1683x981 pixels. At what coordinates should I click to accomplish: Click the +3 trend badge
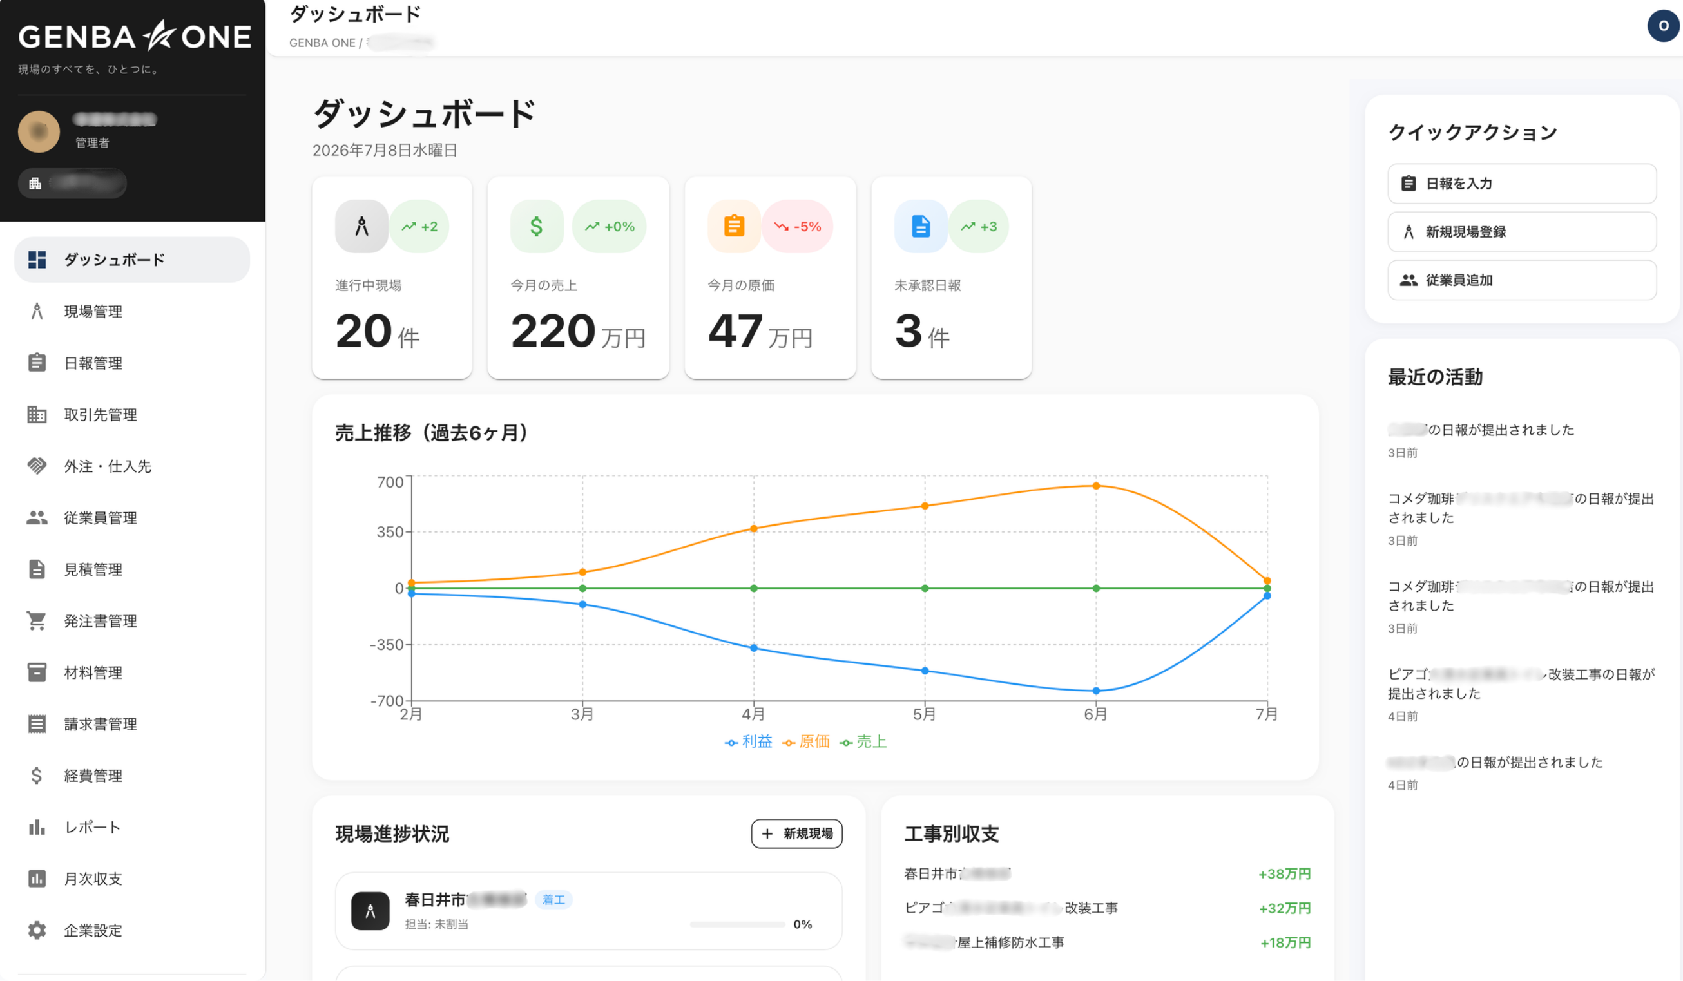tap(978, 226)
